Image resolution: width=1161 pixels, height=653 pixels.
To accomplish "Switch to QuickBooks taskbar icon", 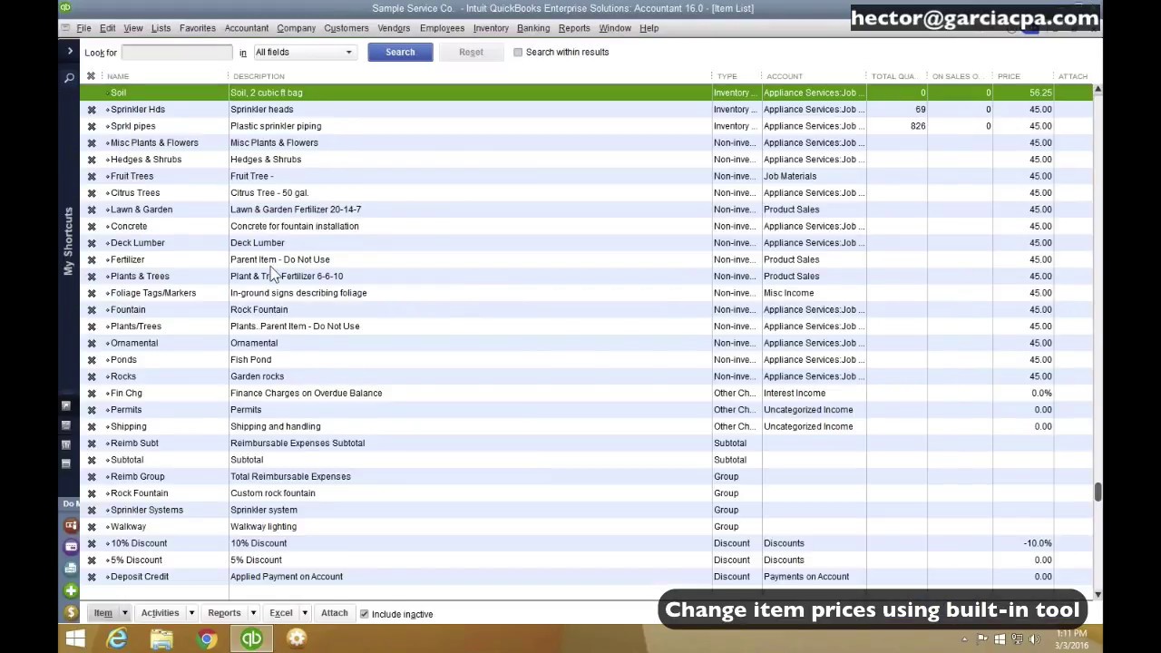I will click(251, 639).
